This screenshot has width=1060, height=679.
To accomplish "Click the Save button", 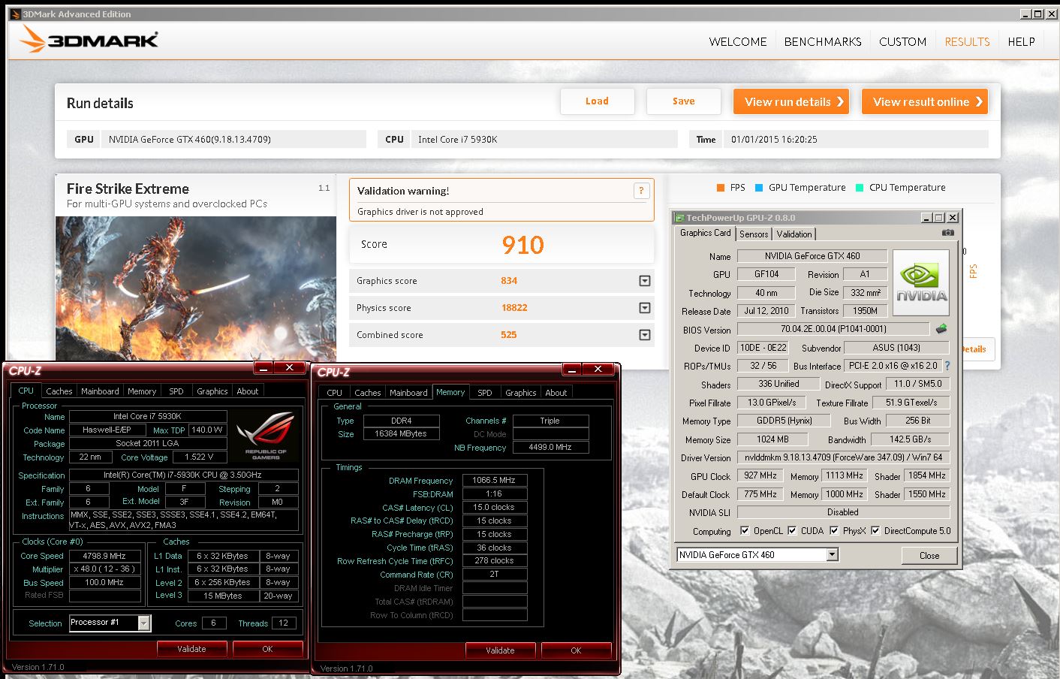I will pyautogui.click(x=684, y=101).
